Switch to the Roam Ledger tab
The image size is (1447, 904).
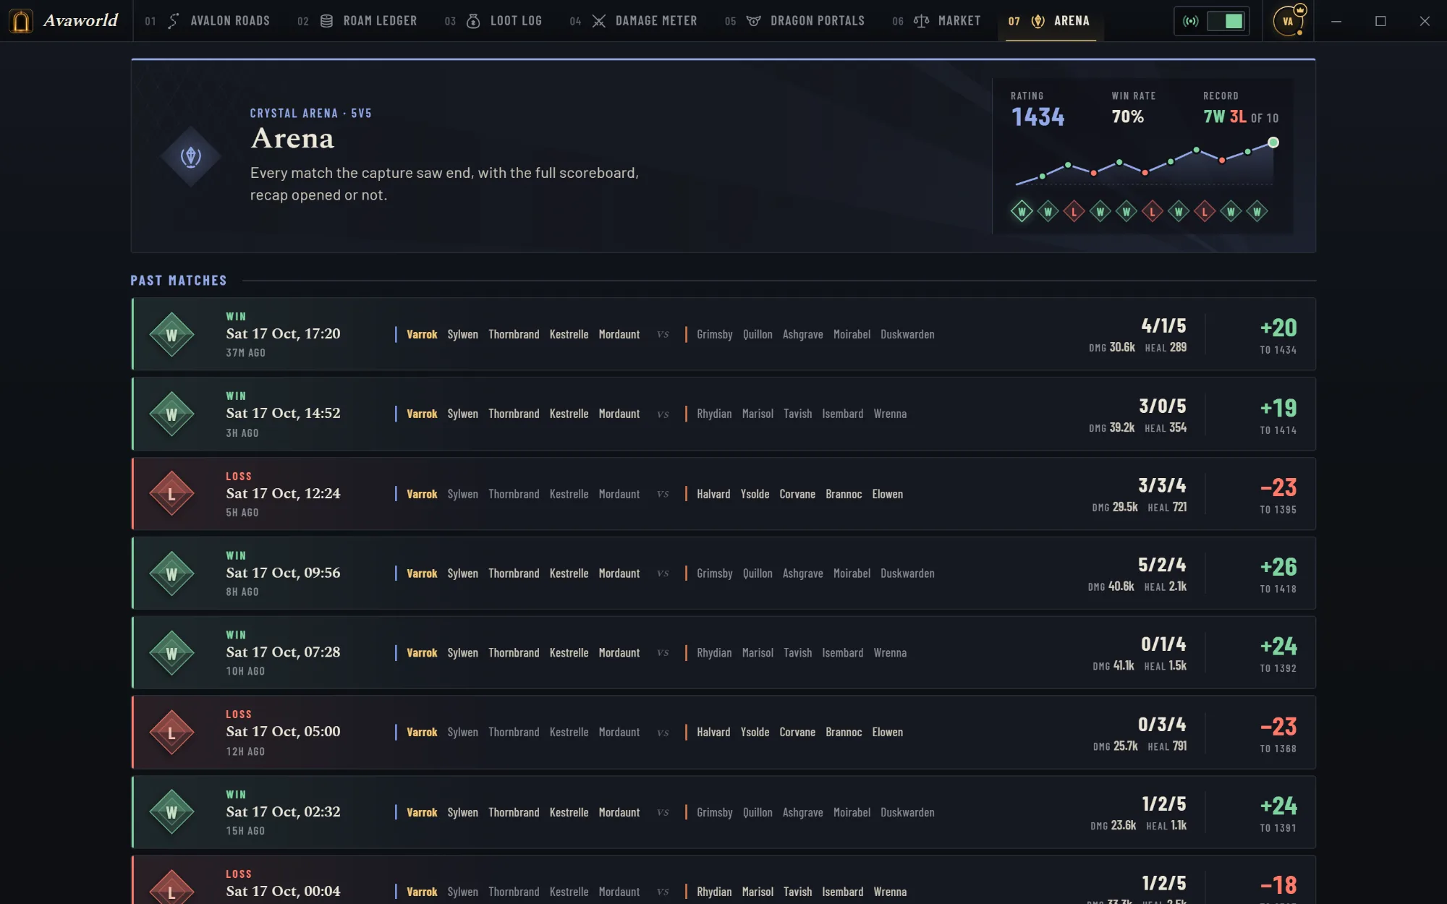click(x=357, y=21)
